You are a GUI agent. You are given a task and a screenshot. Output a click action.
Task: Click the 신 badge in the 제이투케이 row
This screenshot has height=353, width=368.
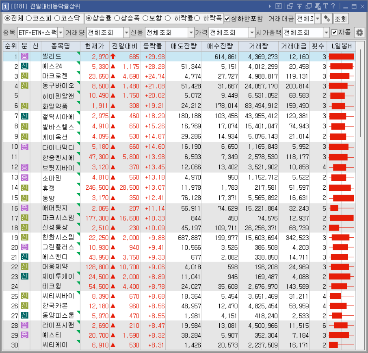tap(25, 276)
